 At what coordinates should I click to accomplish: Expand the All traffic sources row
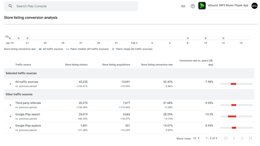[10, 84]
